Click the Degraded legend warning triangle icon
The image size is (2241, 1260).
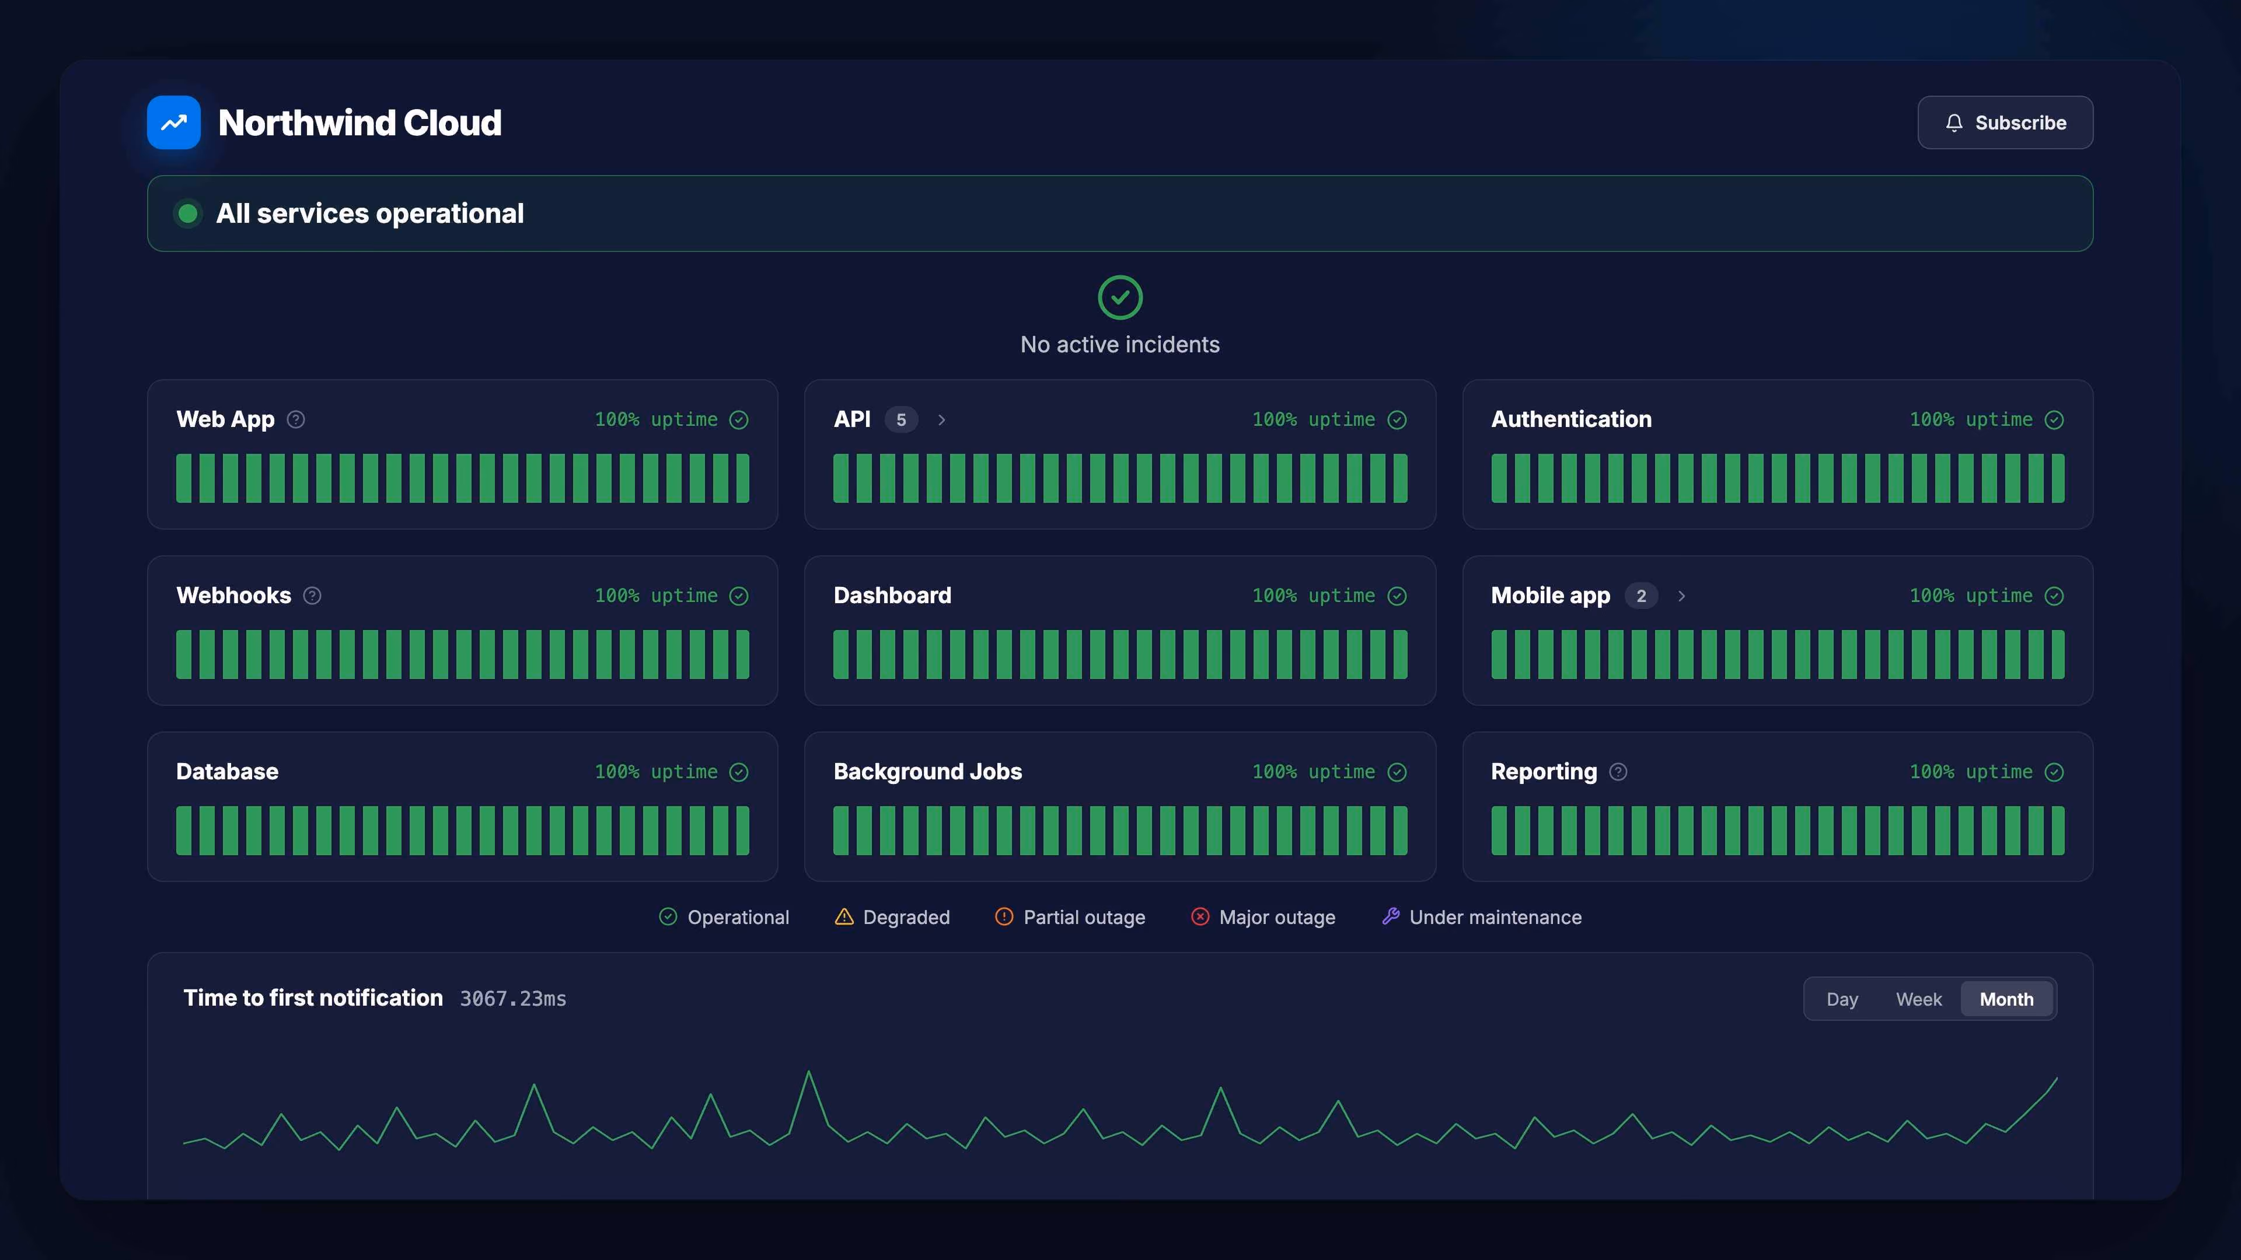coord(844,916)
